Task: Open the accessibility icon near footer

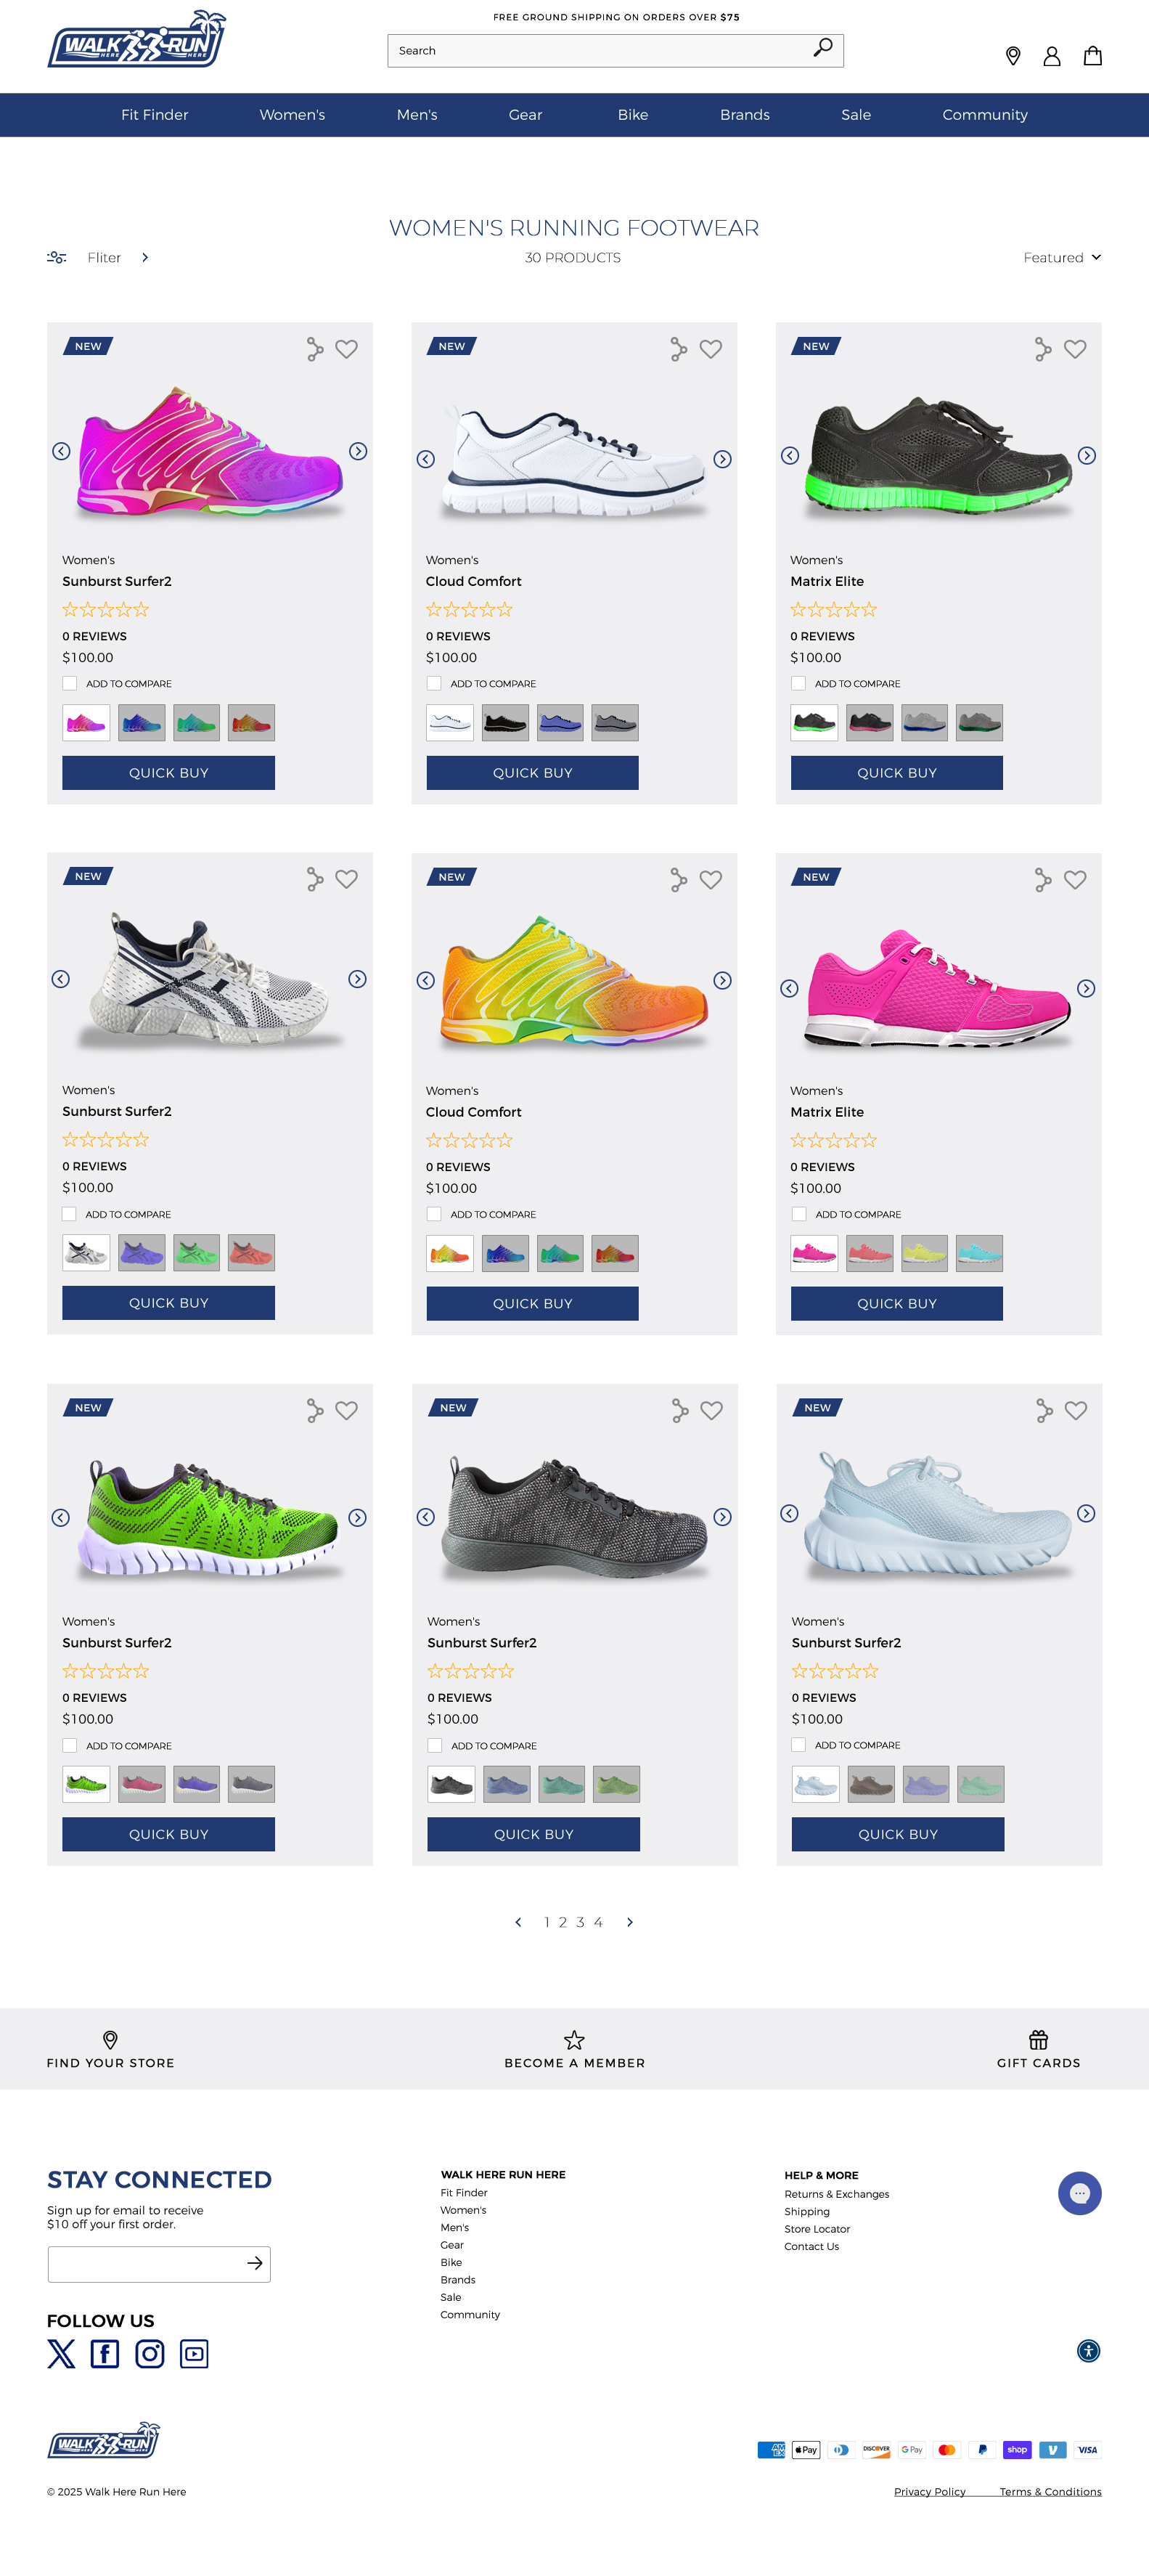Action: point(1089,2351)
